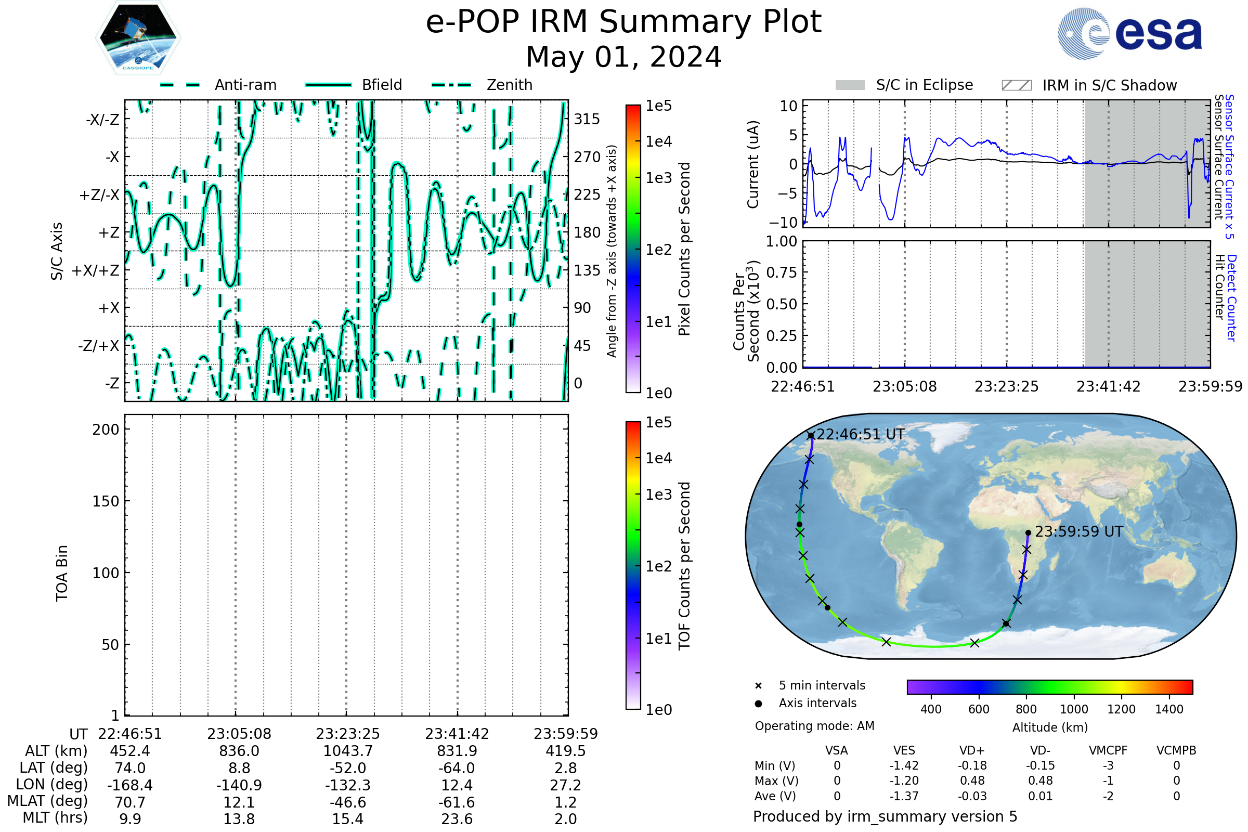Click the S/C in Eclipse gray swatch
The image size is (1248, 832).
[x=850, y=85]
